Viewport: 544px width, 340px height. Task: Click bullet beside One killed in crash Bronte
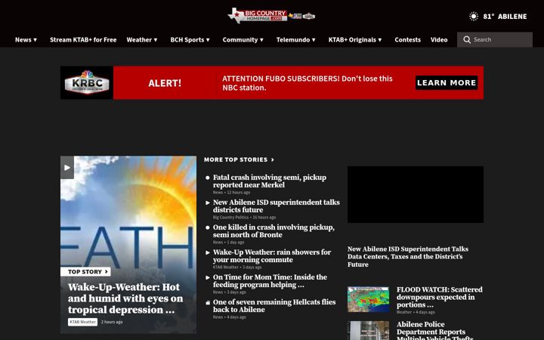click(x=208, y=227)
